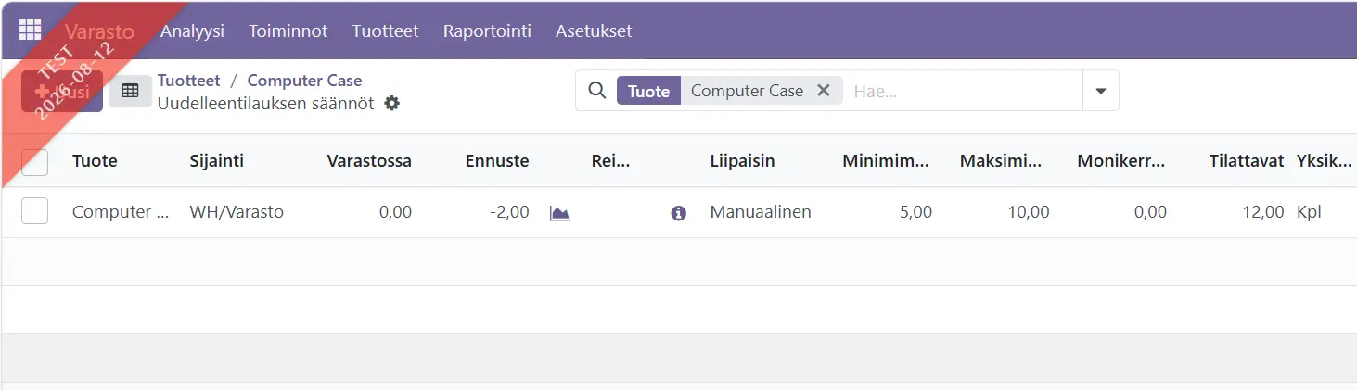Open the Manuaalinen trigger cell
Image resolution: width=1357 pixels, height=390 pixels.
coord(761,212)
